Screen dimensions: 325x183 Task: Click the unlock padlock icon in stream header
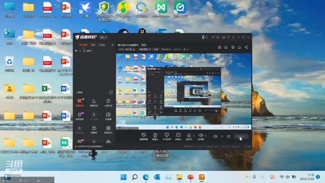point(226,47)
